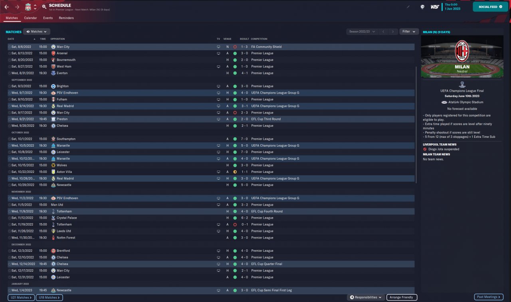This screenshot has height=302, width=511.
Task: Click the Competition column header
Action: (259, 39)
